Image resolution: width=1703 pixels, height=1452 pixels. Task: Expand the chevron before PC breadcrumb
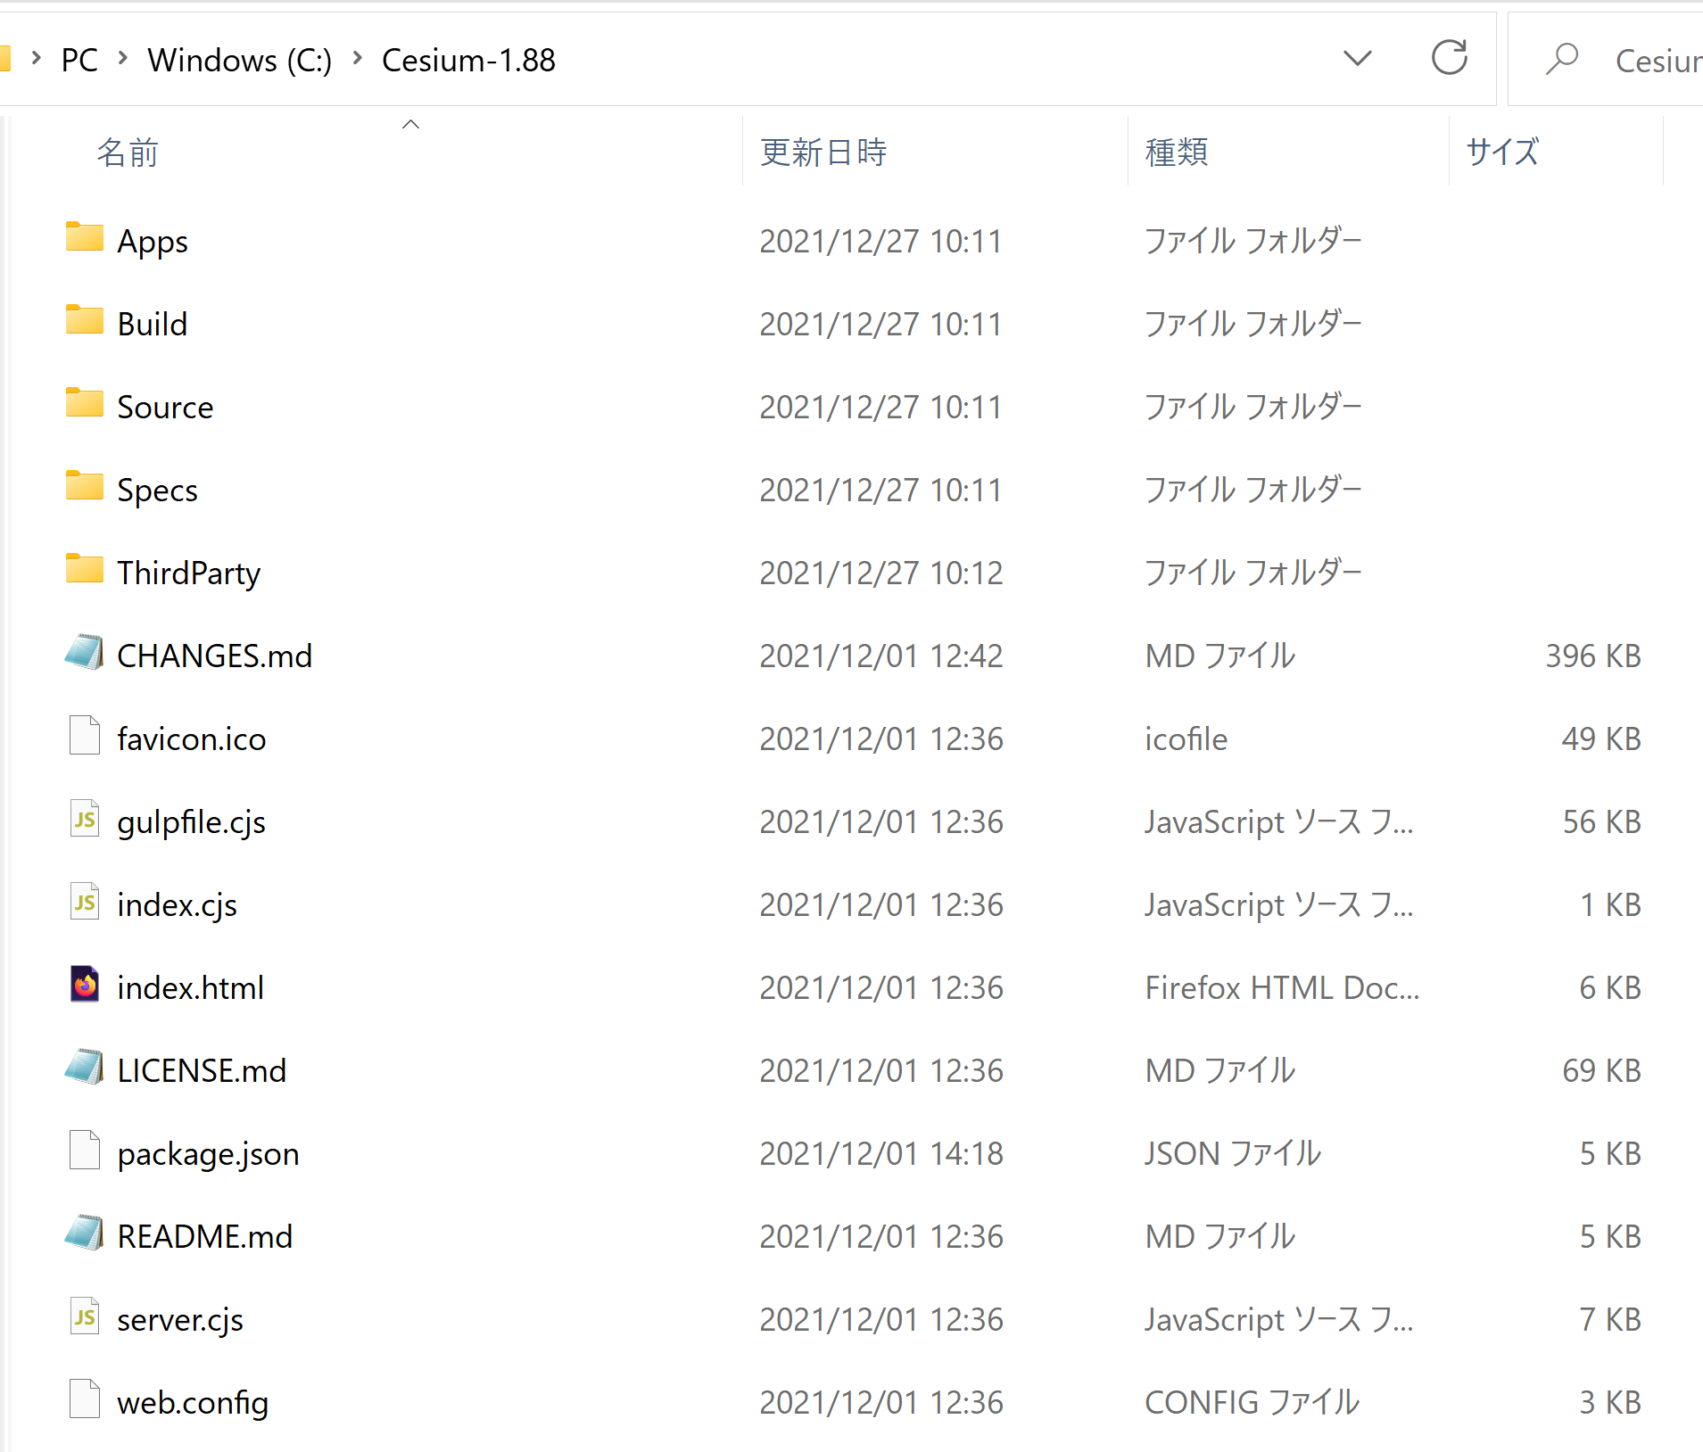click(37, 59)
